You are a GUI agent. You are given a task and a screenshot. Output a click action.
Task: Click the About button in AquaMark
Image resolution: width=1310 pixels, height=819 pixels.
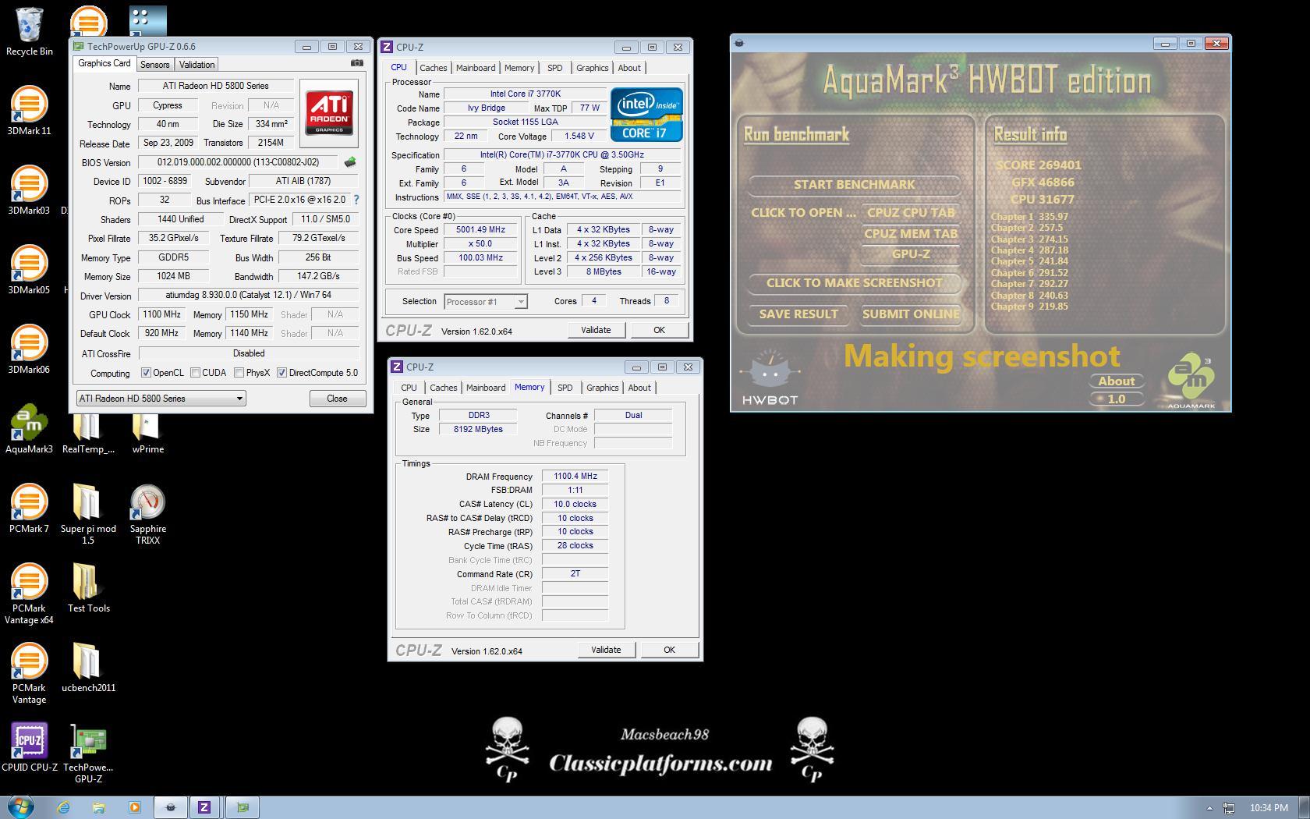point(1117,381)
